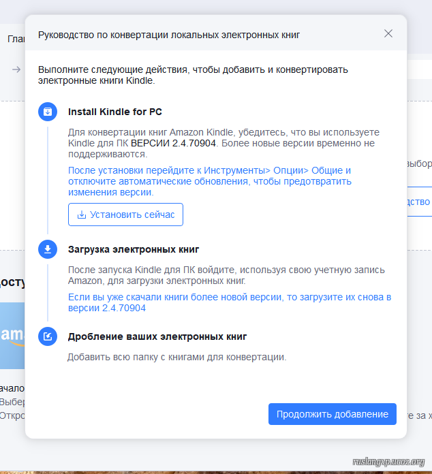Viewport: 432px width, 474px height.
Task: Select the 'Дробление ваших электронных книг' heading
Action: (157, 336)
